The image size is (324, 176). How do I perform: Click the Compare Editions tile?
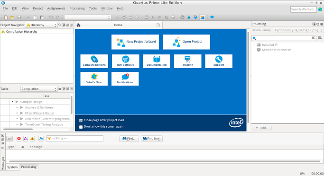pos(94,61)
